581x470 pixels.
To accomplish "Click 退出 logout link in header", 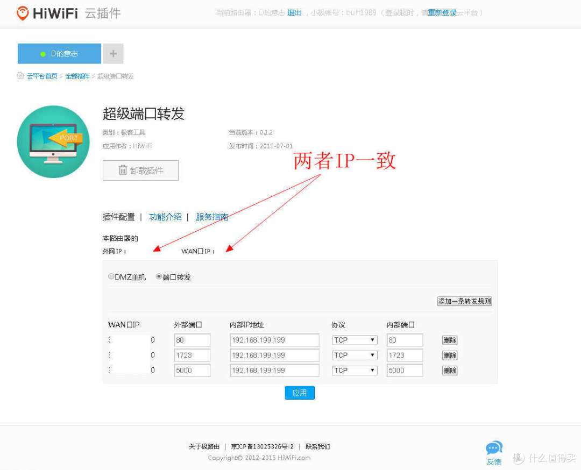I will click(x=294, y=12).
